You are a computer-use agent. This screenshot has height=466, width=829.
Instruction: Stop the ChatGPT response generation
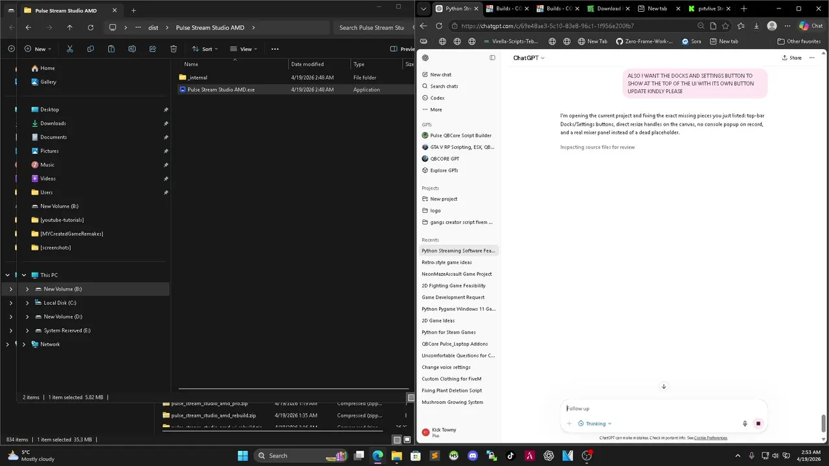click(x=758, y=424)
